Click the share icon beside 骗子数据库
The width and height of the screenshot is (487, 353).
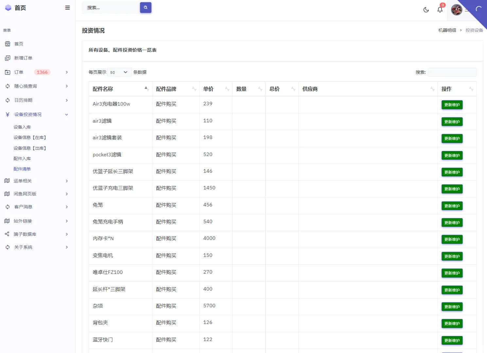pos(7,234)
